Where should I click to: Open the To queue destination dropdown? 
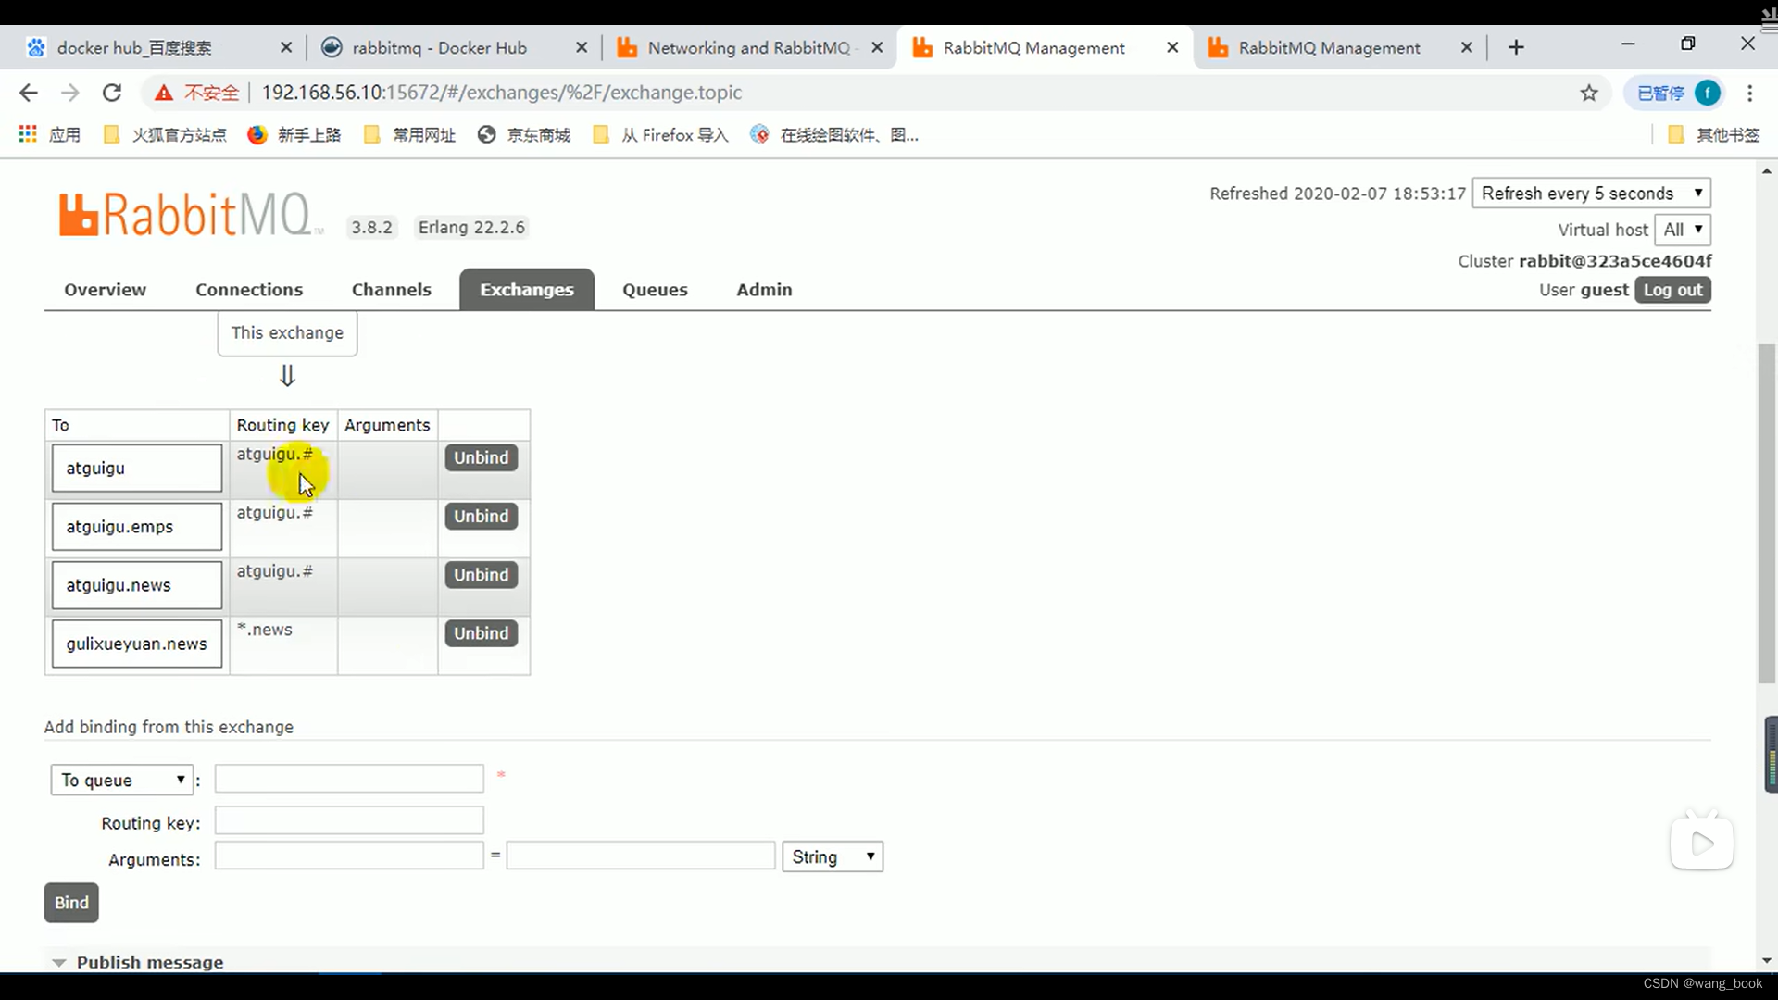[x=122, y=780]
